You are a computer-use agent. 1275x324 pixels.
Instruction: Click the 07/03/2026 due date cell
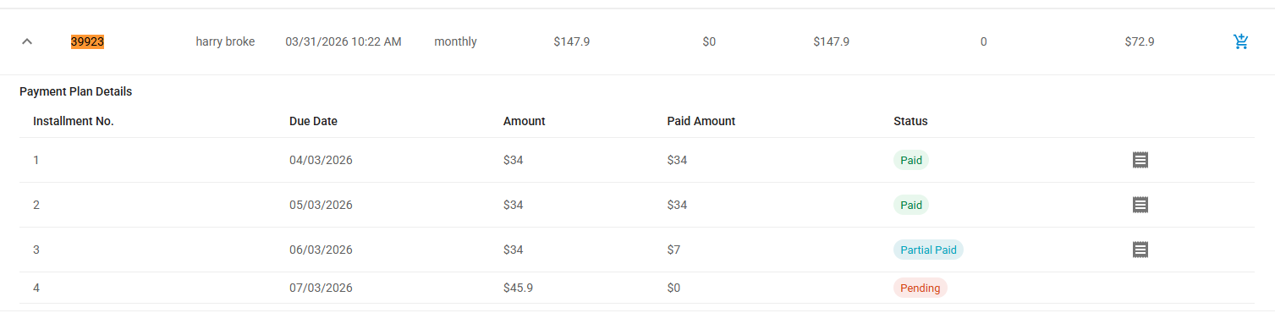[321, 288]
